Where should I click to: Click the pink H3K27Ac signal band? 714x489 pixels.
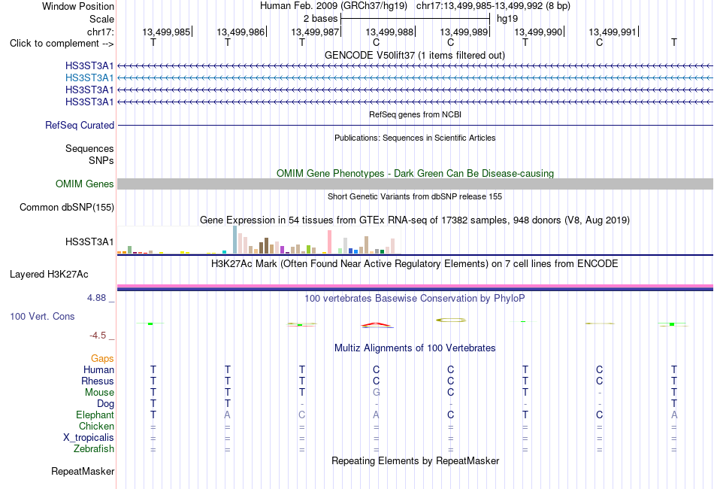point(415,287)
